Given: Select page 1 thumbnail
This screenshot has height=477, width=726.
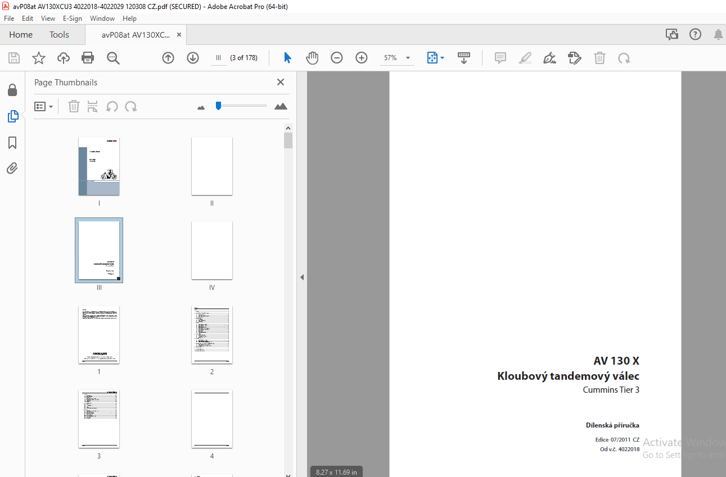Looking at the screenshot, I should (x=99, y=335).
